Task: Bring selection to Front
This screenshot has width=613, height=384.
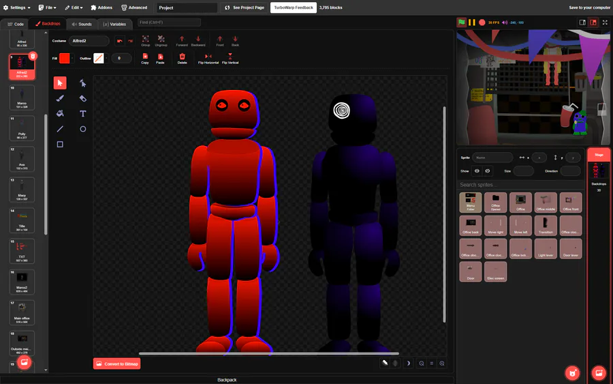Action: pyautogui.click(x=220, y=41)
